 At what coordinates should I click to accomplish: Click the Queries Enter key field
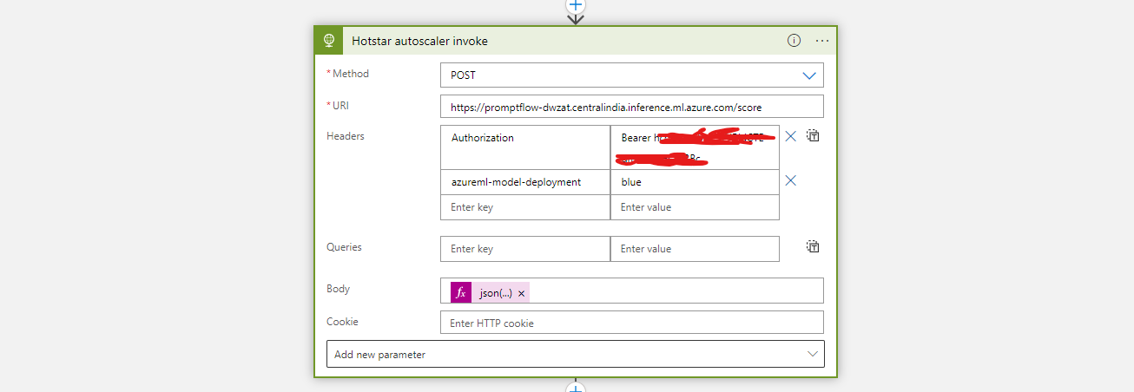(525, 249)
